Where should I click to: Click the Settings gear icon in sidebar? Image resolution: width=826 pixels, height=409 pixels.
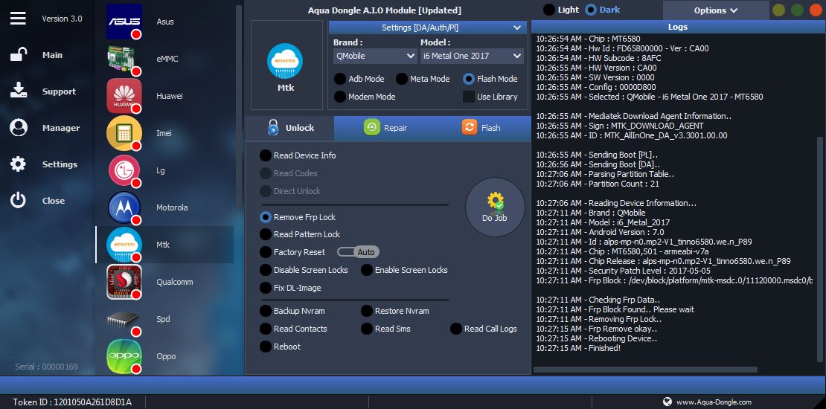[19, 164]
